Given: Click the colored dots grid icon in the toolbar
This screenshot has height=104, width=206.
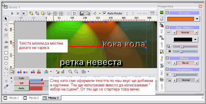Looking at the screenshot, I should tap(152, 13).
